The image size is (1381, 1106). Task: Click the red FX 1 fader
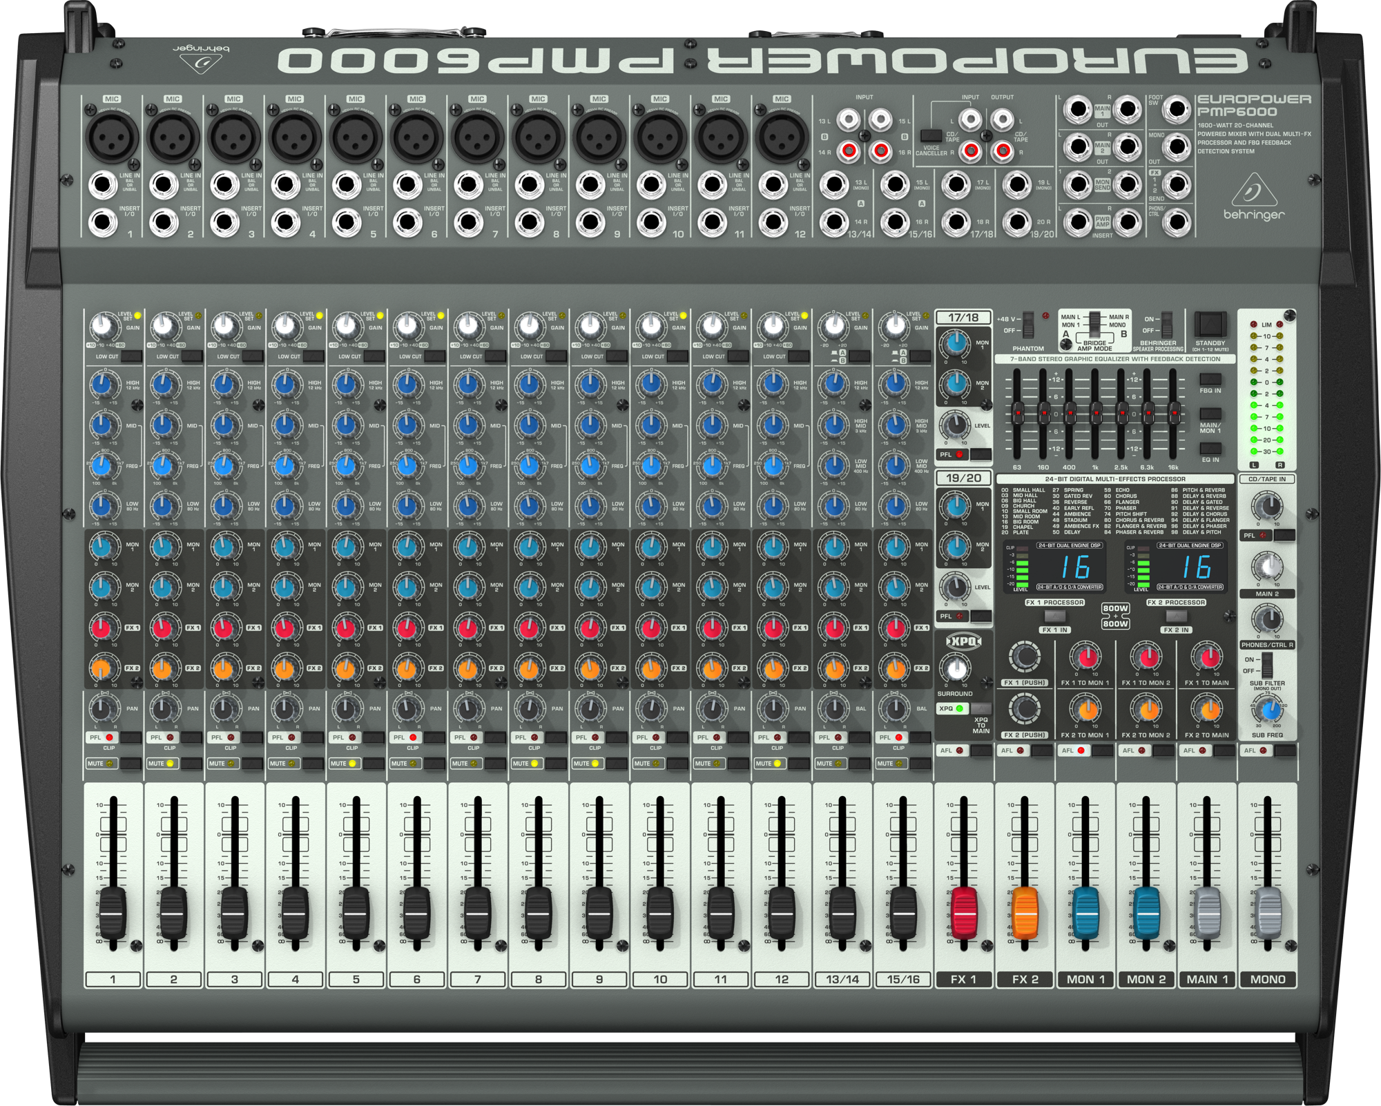tap(964, 912)
